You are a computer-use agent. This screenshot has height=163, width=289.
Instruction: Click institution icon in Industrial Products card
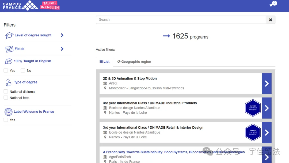tap(105, 108)
